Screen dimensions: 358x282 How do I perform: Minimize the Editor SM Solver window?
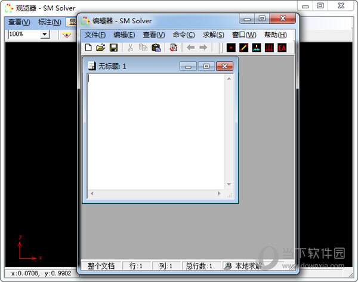tap(247, 18)
